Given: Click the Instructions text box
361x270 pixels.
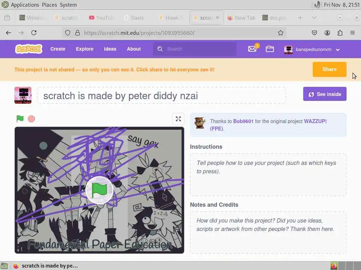Looking at the screenshot, I should click(268, 175).
